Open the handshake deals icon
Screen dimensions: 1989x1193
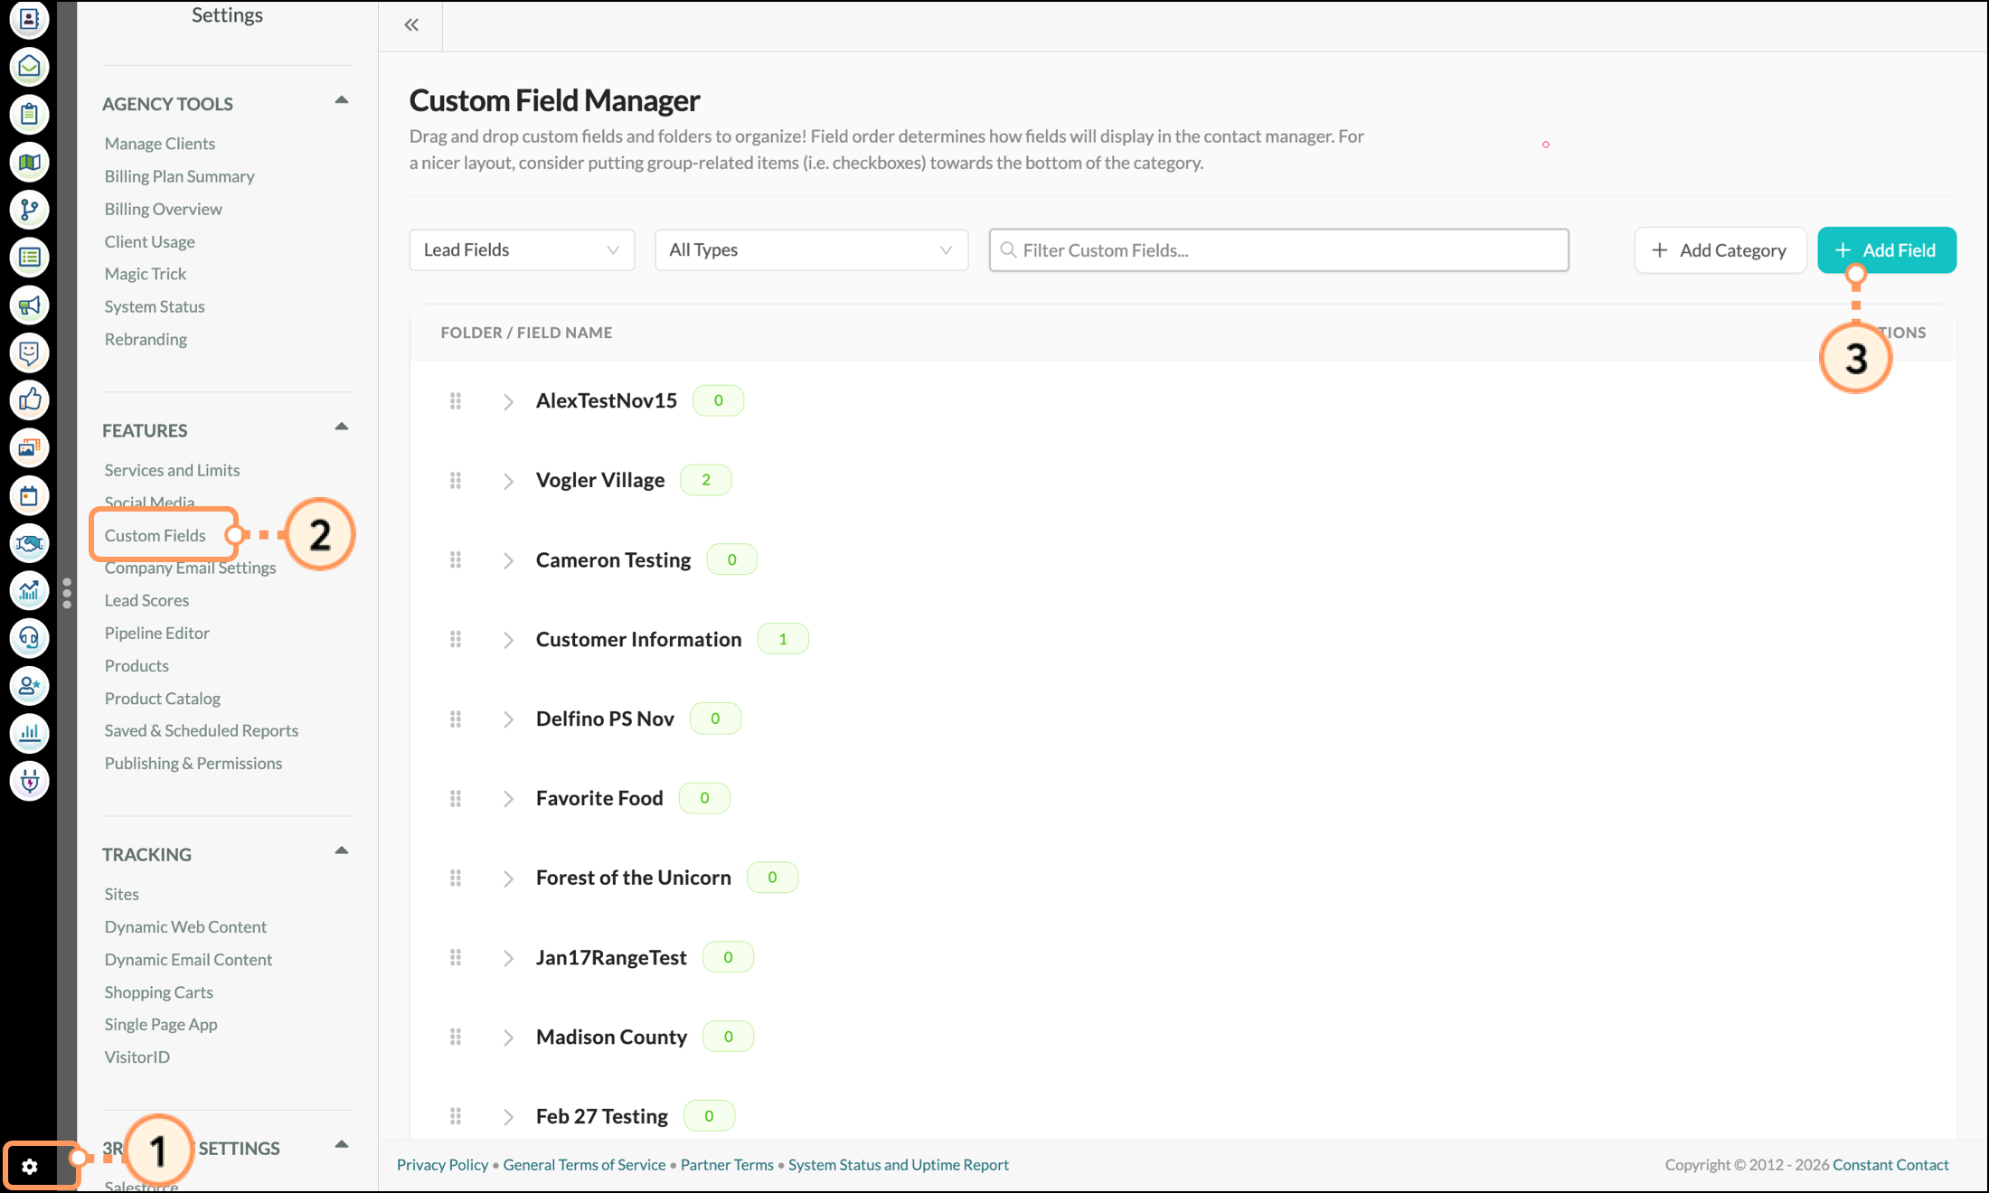29,543
